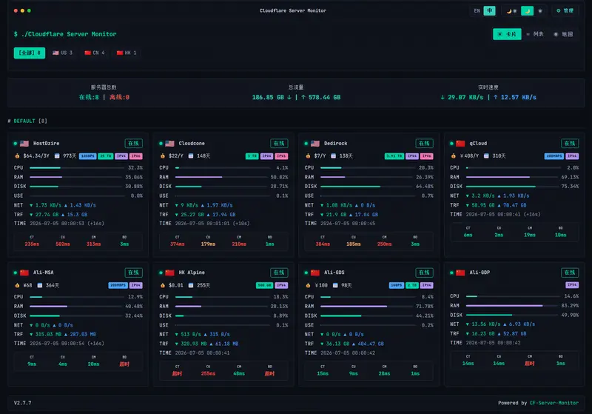The height and width of the screenshot is (414, 592).
Task: Switch to 卡片 card view
Action: point(507,34)
